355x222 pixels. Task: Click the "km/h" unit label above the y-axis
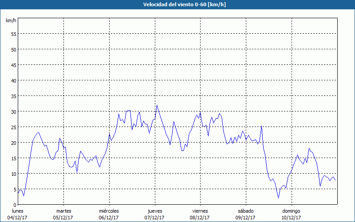(x=11, y=21)
